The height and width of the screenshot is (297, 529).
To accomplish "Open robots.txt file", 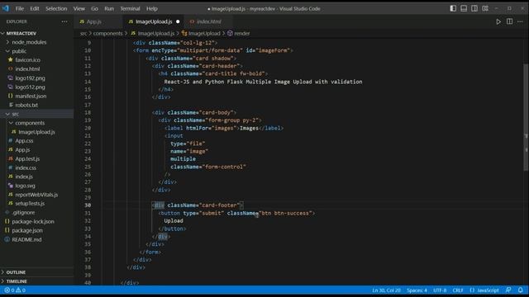I will coord(36,105).
